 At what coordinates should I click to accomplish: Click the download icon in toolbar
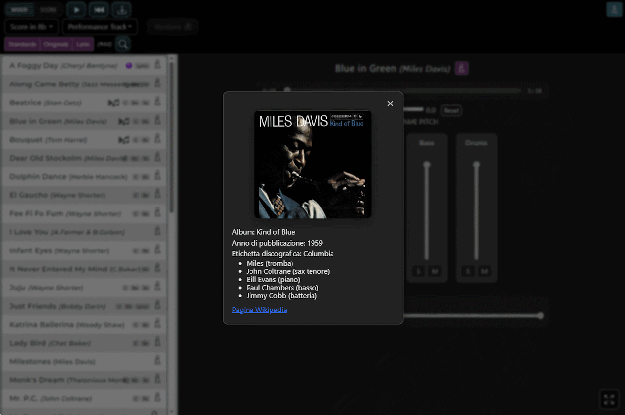pyautogui.click(x=121, y=10)
